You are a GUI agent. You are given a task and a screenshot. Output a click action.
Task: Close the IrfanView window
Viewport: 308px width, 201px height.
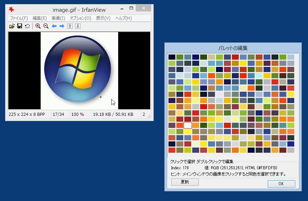coord(144,8)
